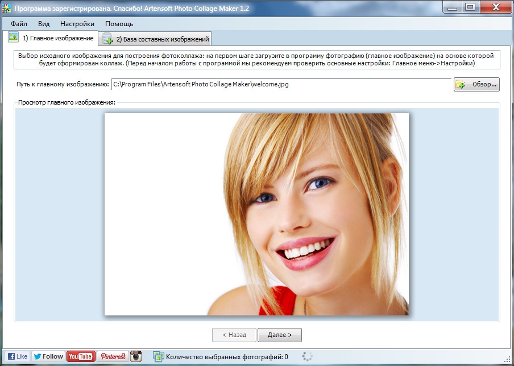Close the Photo Collage Maker window
514x366 pixels.
pos(496,7)
